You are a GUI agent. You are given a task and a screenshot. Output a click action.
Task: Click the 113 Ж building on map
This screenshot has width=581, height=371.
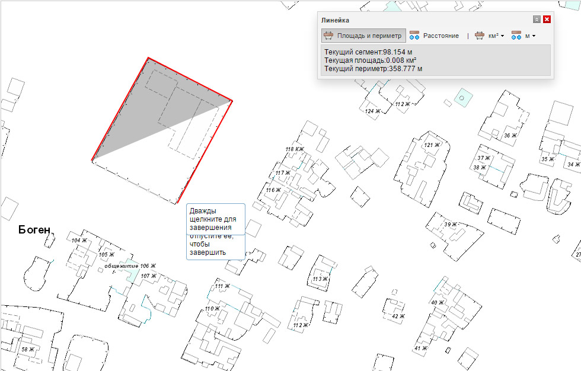[320, 279]
